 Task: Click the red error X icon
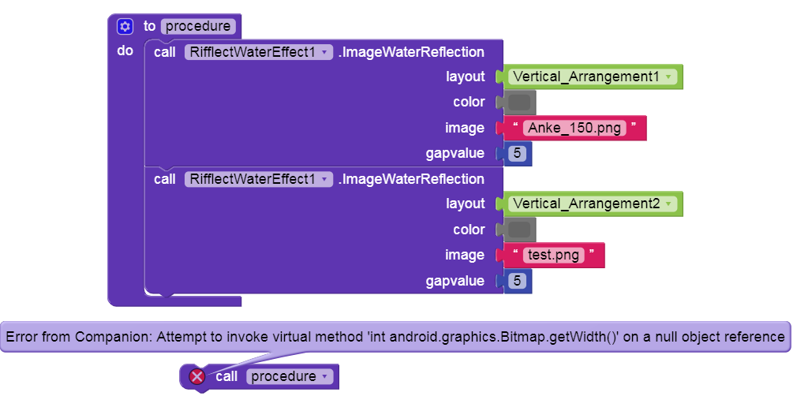197,377
